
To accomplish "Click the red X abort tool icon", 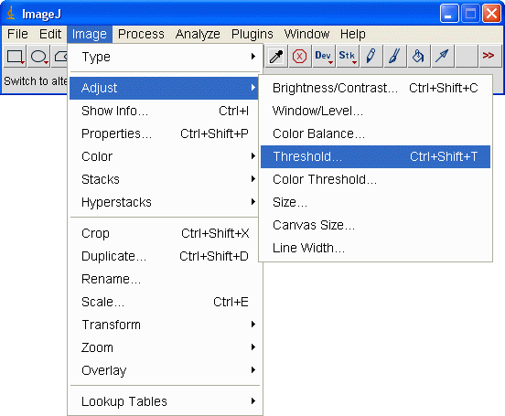I will click(x=300, y=57).
